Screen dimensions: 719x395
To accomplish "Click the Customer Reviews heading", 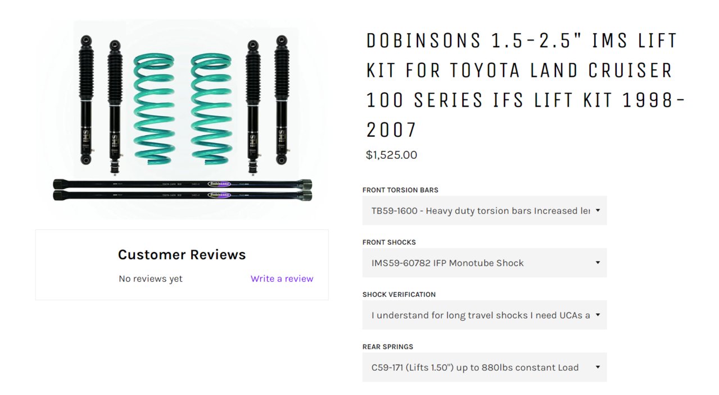I will click(x=182, y=254).
